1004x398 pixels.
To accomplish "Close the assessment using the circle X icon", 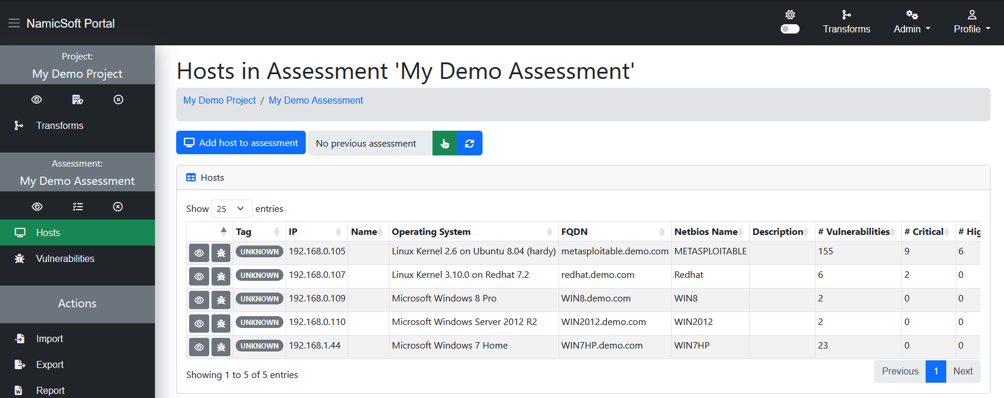I will pos(118,207).
